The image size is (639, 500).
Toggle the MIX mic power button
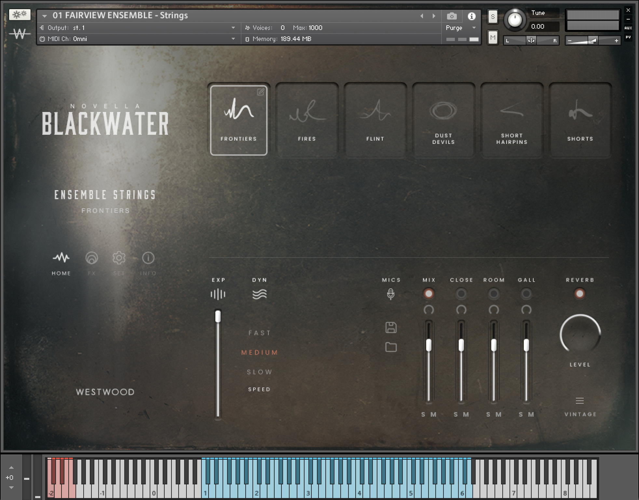(x=428, y=294)
